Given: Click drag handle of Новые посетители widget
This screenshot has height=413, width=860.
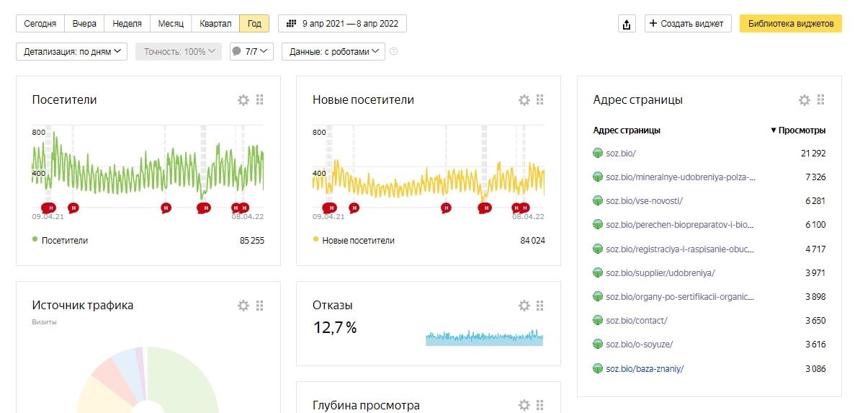Looking at the screenshot, I should (x=540, y=100).
